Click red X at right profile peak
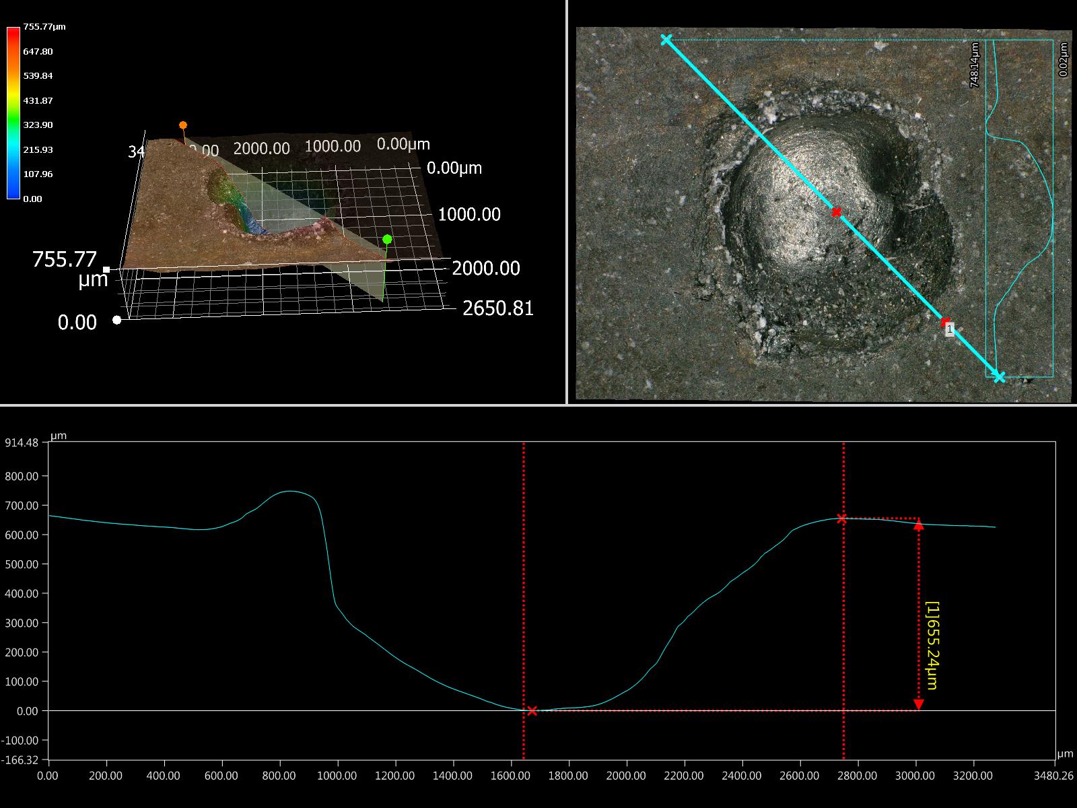 [x=841, y=518]
